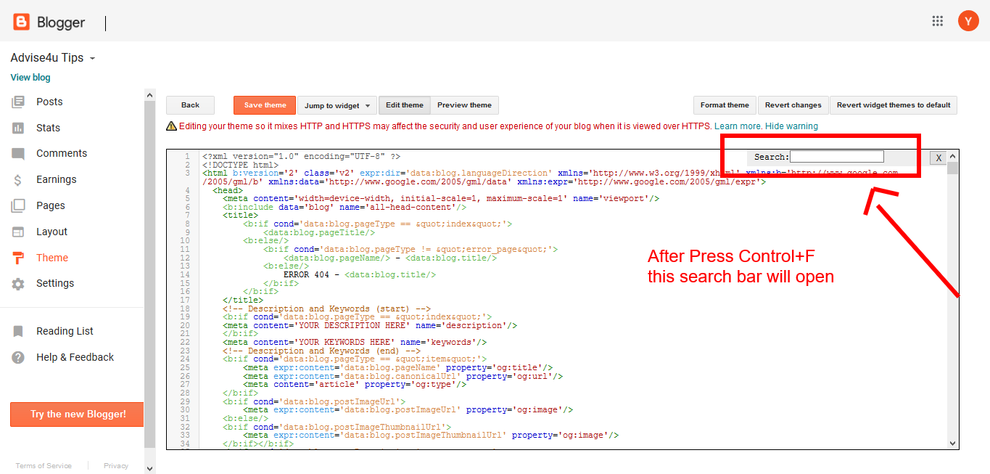Open the Reading List

click(65, 331)
